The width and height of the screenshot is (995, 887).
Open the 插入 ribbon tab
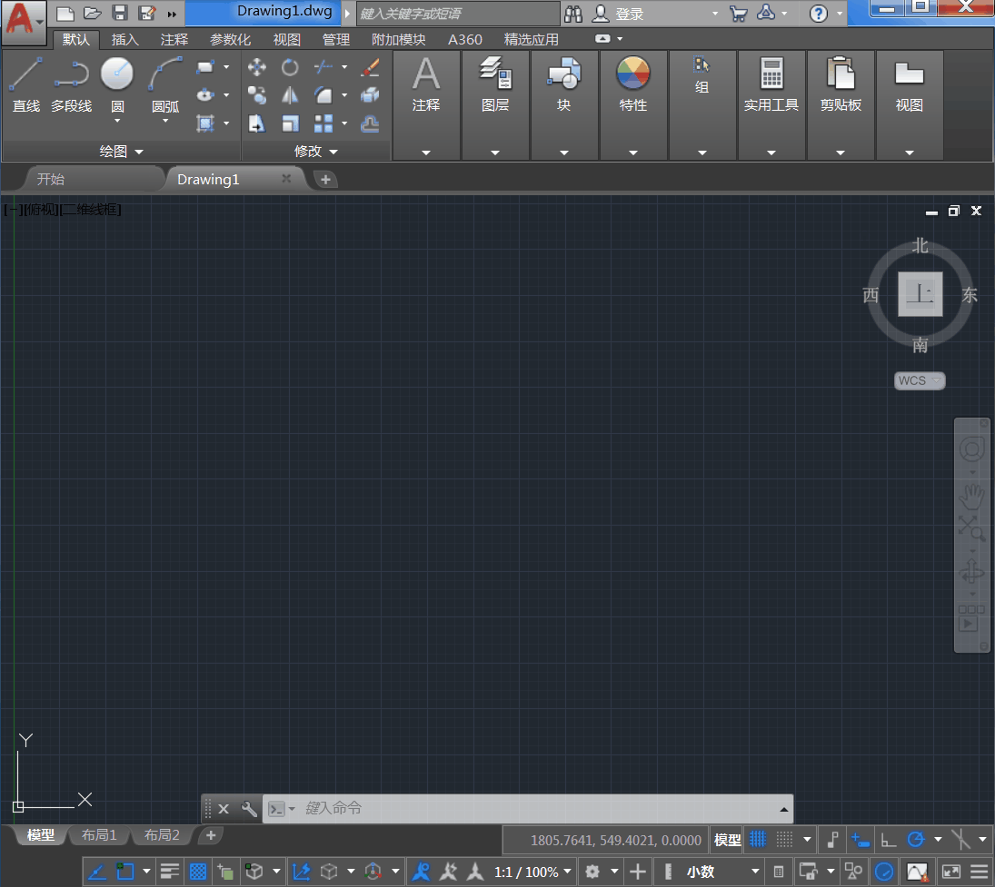[125, 39]
